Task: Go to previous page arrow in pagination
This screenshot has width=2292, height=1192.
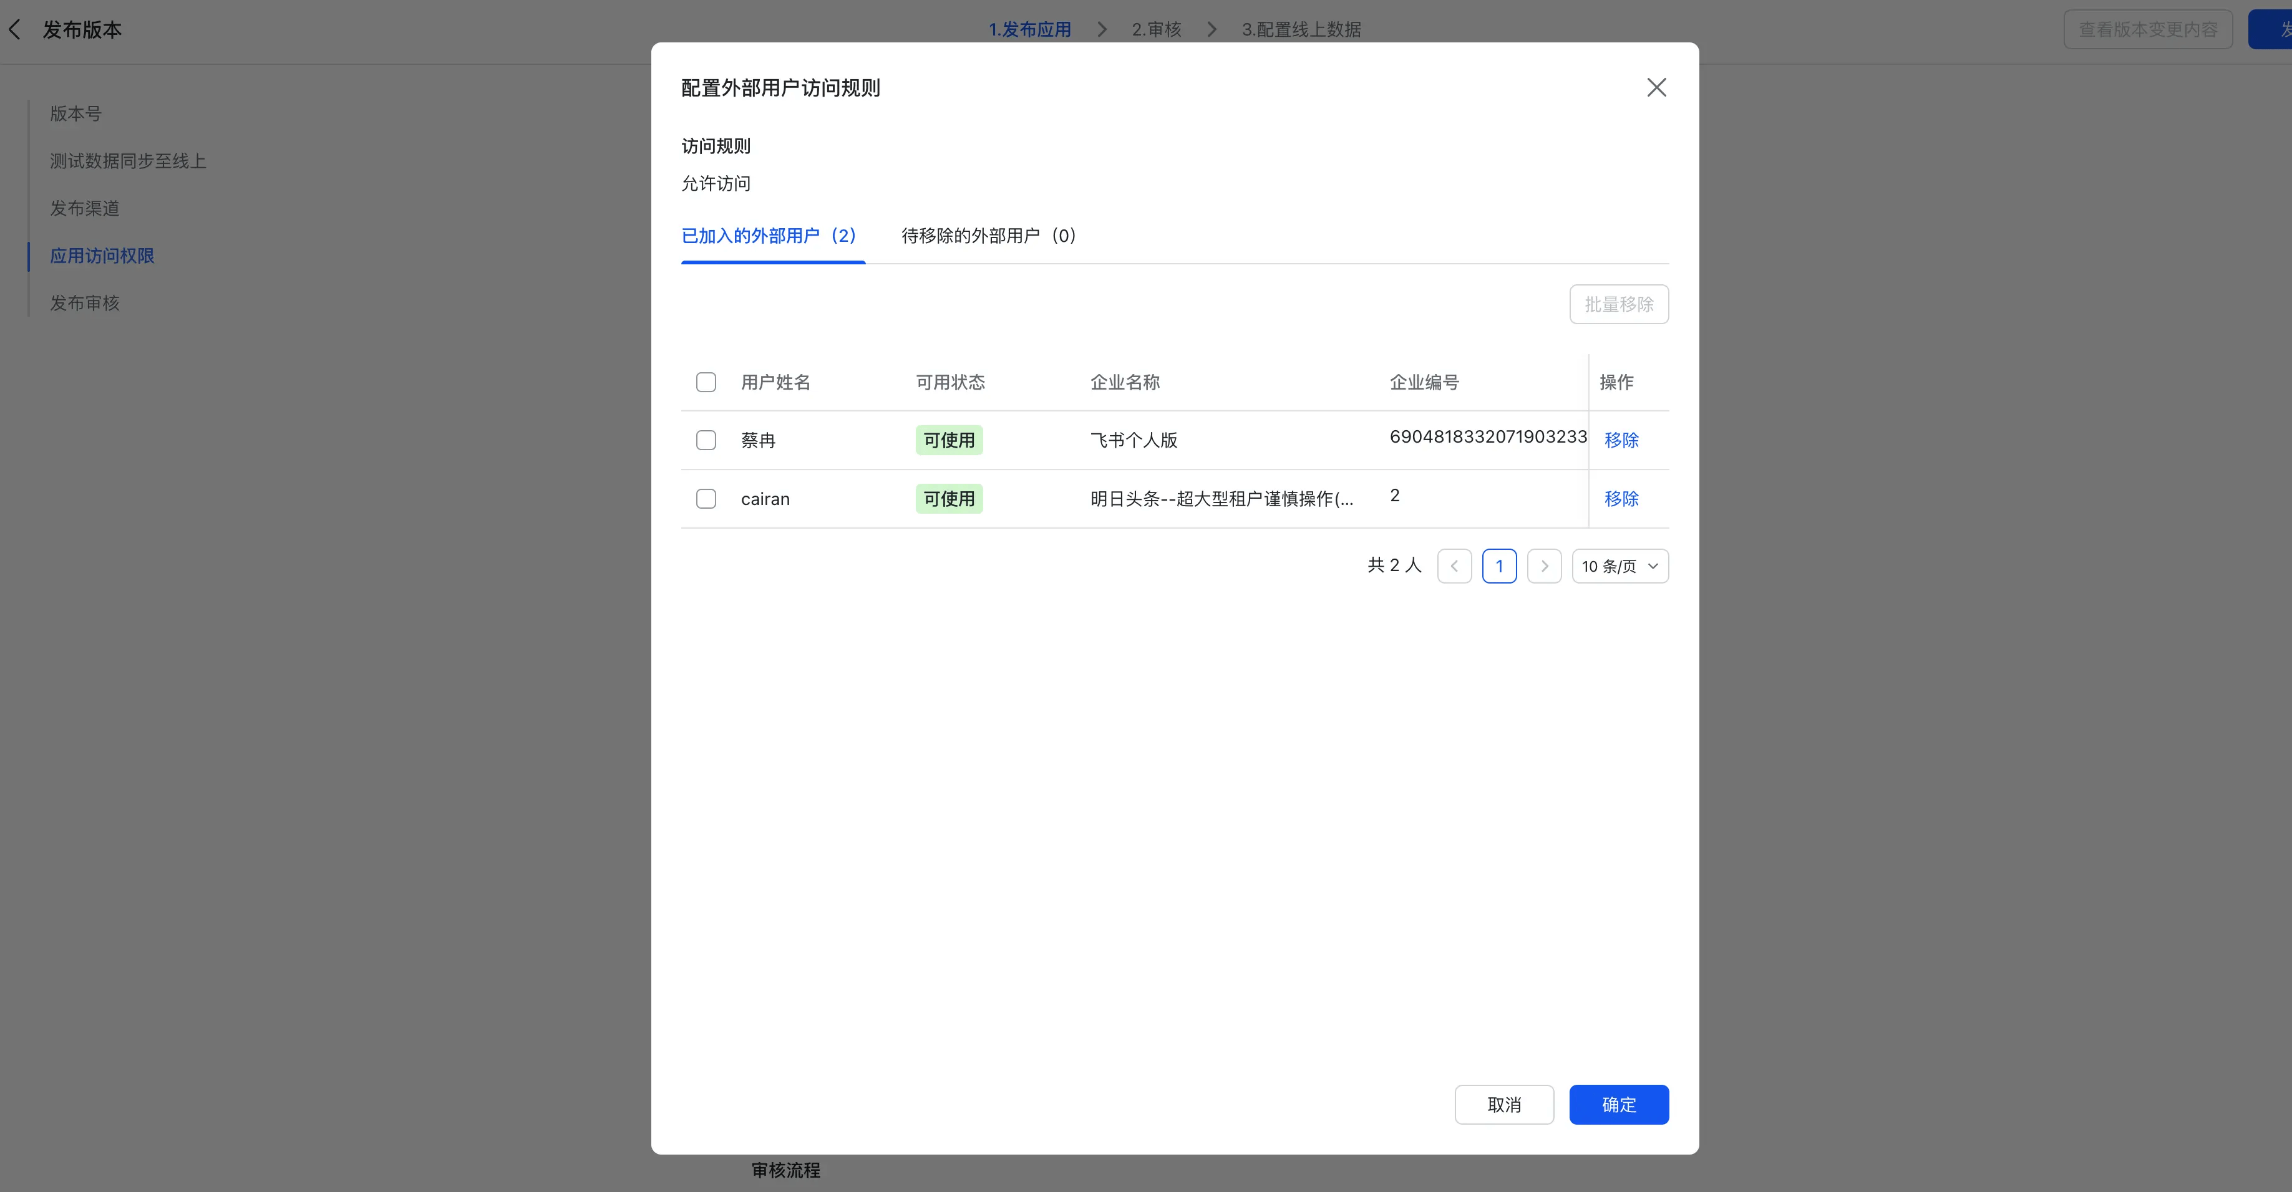Action: tap(1454, 566)
